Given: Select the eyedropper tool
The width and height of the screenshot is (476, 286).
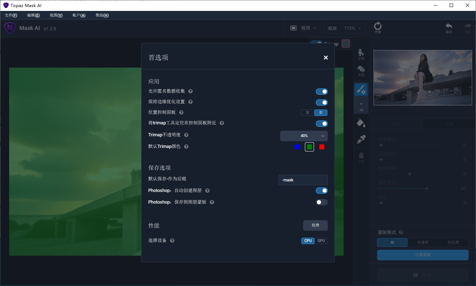Looking at the screenshot, I should point(361,139).
